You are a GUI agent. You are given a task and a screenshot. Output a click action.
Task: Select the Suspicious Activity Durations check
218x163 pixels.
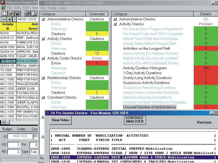[146, 83]
